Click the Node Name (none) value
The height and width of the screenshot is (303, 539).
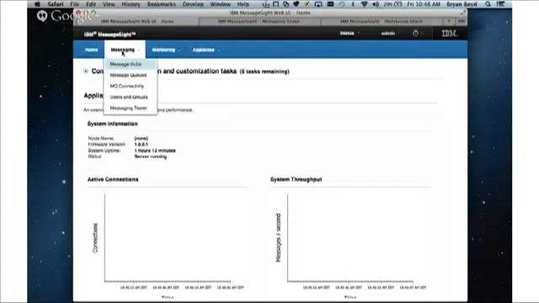tap(141, 138)
